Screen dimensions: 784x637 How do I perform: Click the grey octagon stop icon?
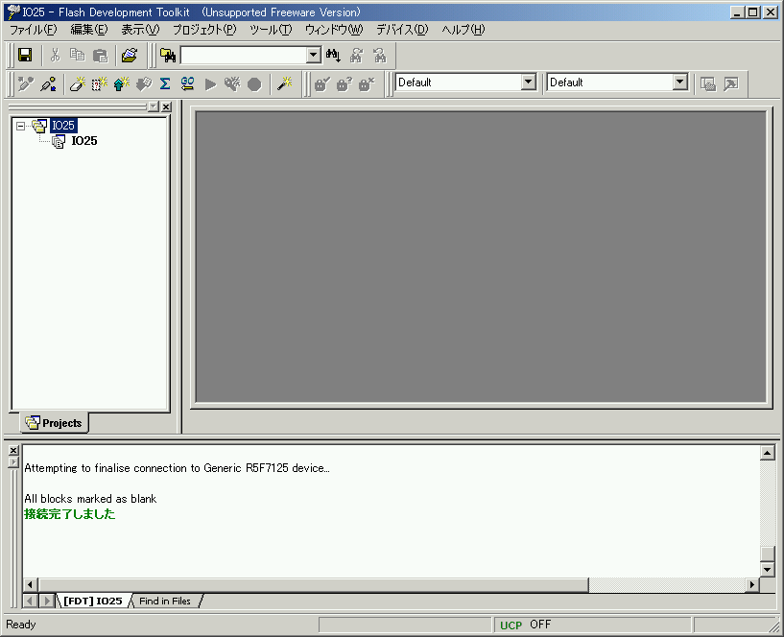click(254, 84)
